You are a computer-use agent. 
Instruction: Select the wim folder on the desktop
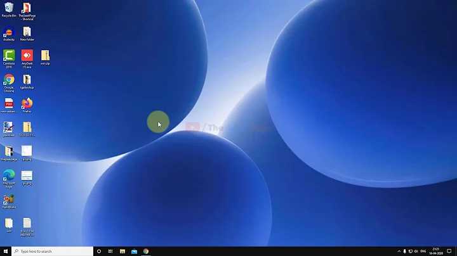(x=9, y=225)
